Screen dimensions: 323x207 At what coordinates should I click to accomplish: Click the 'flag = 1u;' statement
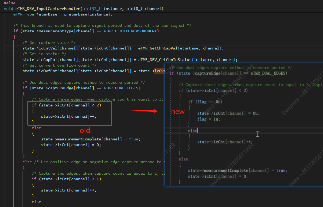[x=209, y=119]
